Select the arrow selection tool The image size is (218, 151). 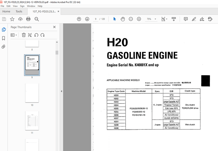pos(115,19)
